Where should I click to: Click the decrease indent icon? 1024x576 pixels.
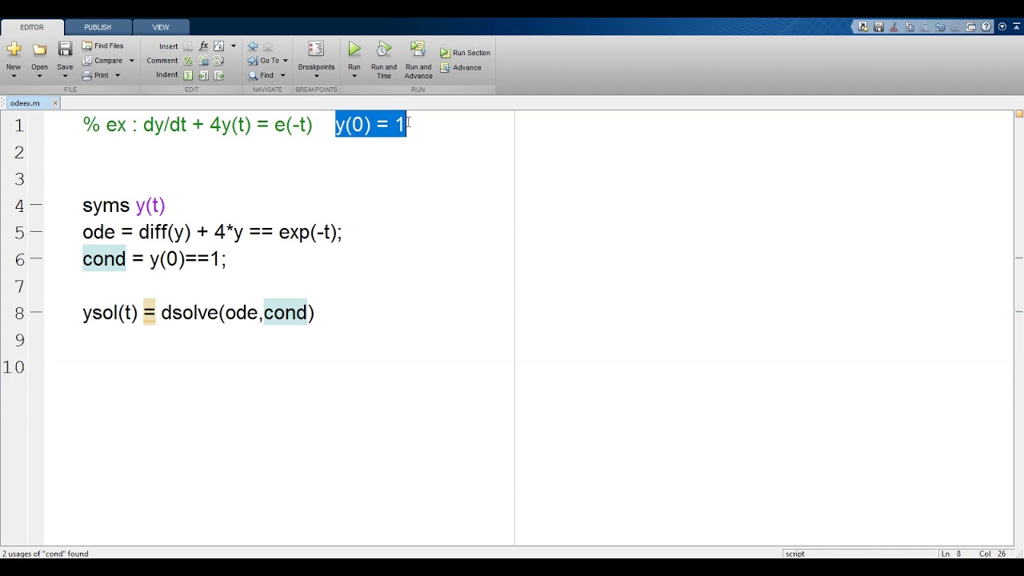[218, 75]
